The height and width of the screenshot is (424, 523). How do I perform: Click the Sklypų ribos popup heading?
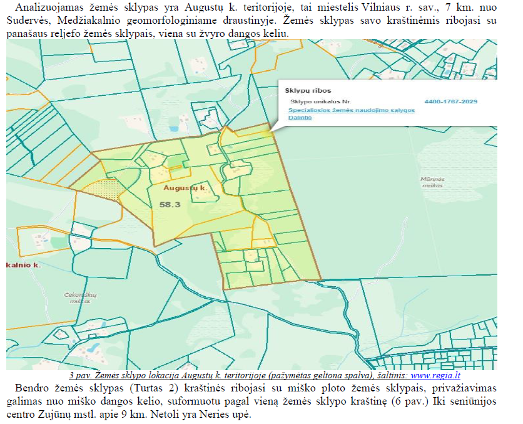click(x=308, y=90)
